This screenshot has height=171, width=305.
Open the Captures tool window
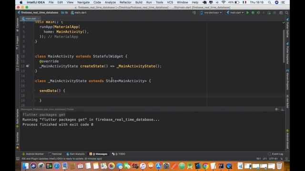point(17,25)
